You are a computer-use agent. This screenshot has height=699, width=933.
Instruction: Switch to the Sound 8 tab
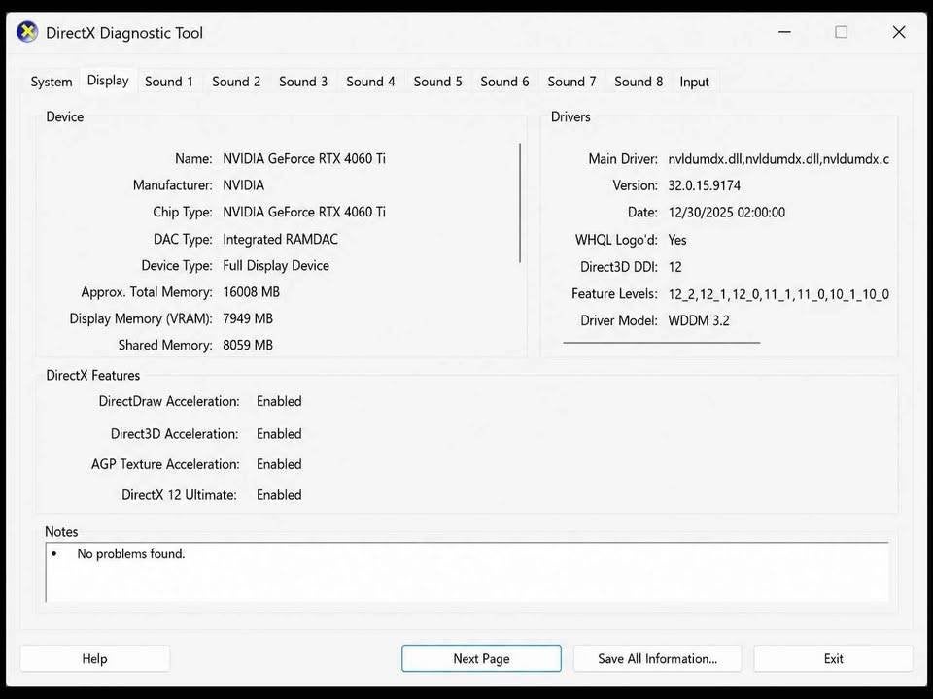point(639,82)
